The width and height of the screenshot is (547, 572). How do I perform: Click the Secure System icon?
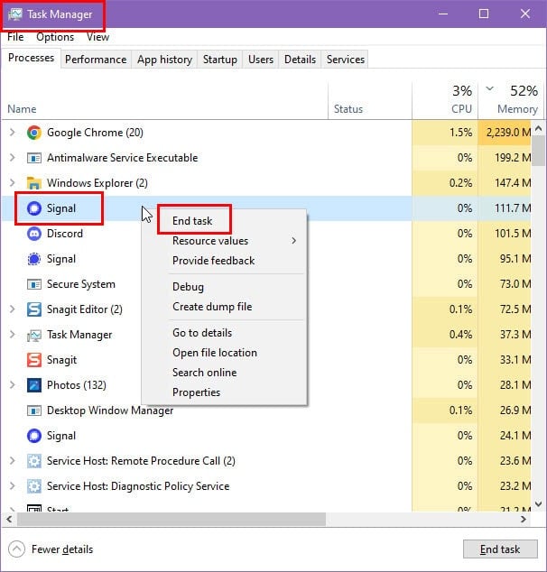pos(34,284)
